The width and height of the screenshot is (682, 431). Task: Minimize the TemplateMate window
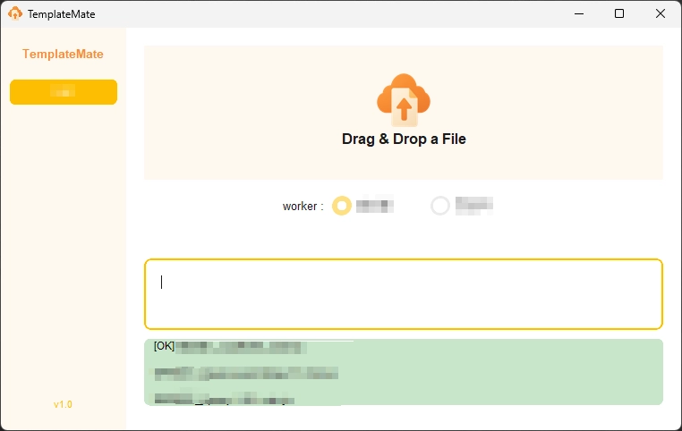[578, 13]
